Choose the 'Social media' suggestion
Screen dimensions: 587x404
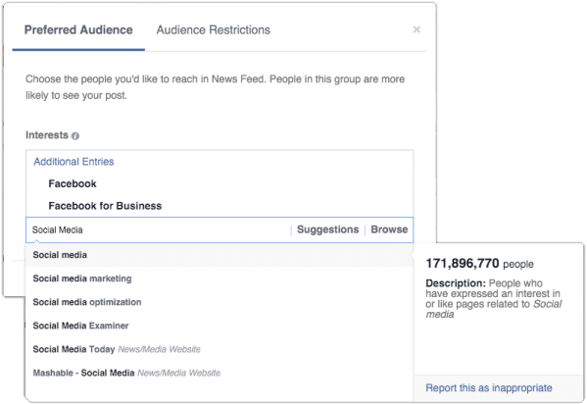pyautogui.click(x=220, y=255)
